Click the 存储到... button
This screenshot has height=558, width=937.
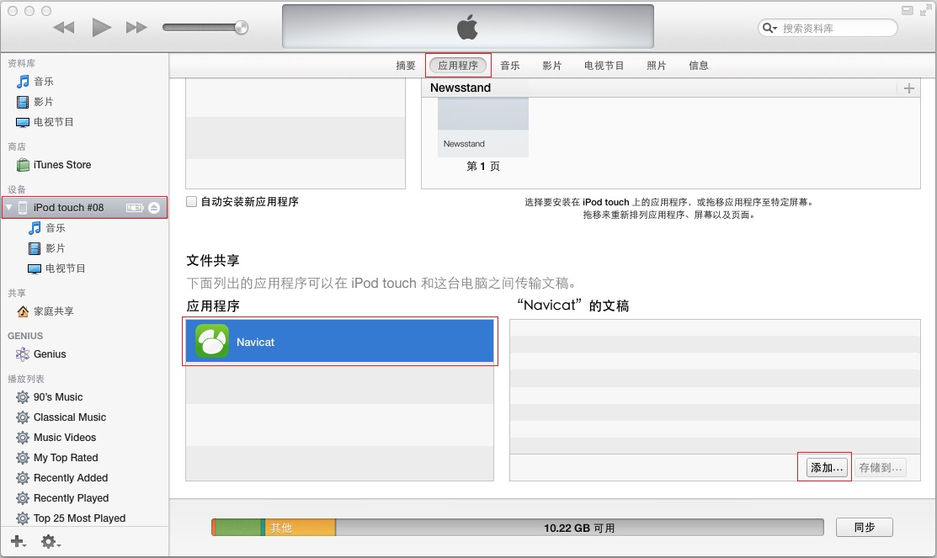point(881,468)
